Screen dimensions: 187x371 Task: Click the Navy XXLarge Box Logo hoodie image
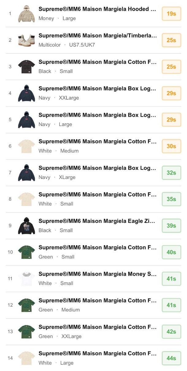[x=26, y=93]
